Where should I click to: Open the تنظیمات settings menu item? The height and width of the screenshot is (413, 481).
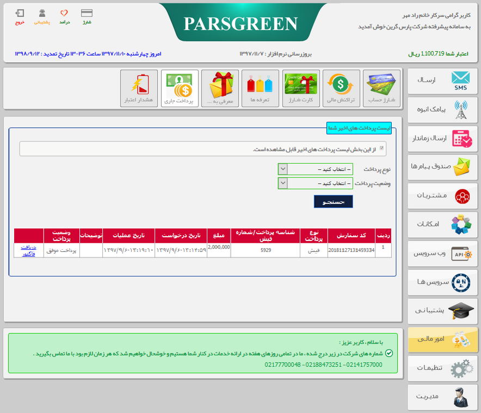(442, 368)
